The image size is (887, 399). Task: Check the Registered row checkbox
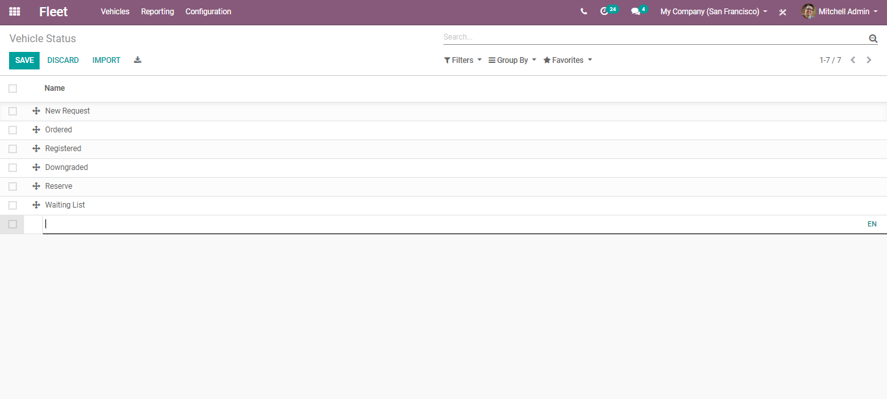pyautogui.click(x=12, y=149)
